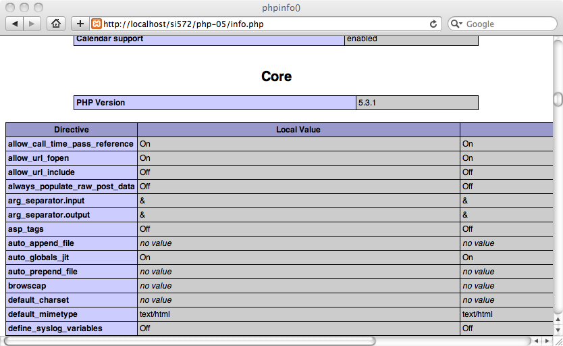Click the vertical scrollbar thumb
Image resolution: width=563 pixels, height=346 pixels.
point(558,99)
